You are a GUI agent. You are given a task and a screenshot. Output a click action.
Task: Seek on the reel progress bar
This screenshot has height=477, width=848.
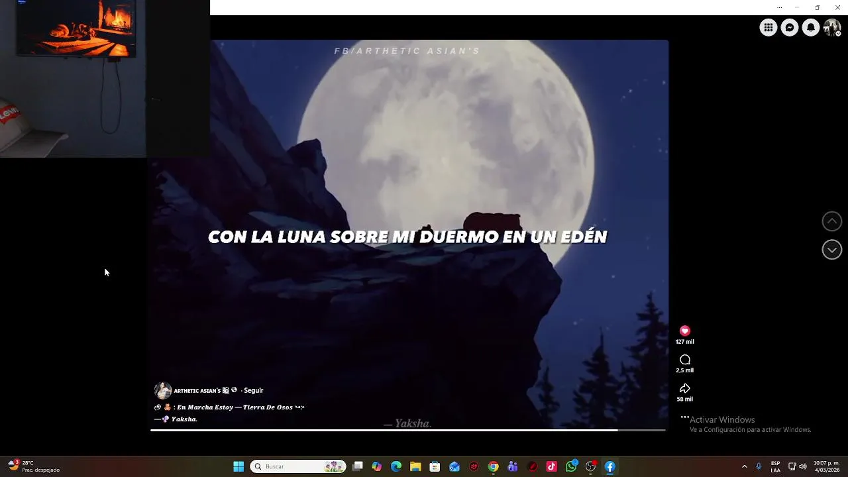(408, 431)
